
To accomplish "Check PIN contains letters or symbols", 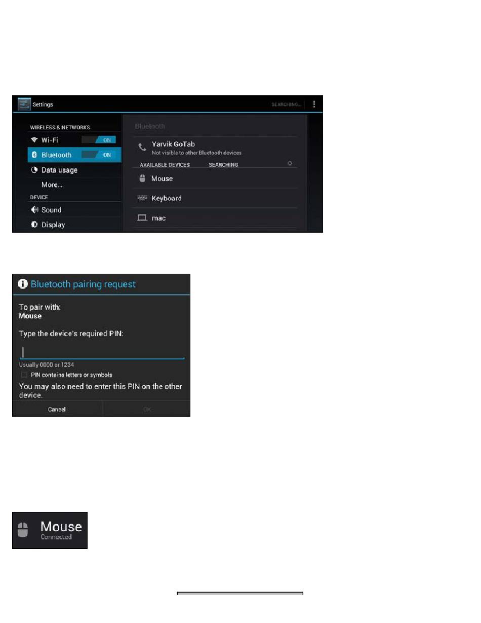I will [24, 375].
